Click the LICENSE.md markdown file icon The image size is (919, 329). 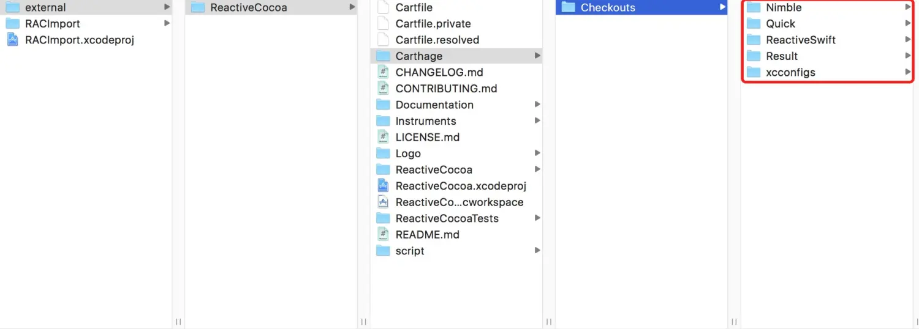point(383,137)
